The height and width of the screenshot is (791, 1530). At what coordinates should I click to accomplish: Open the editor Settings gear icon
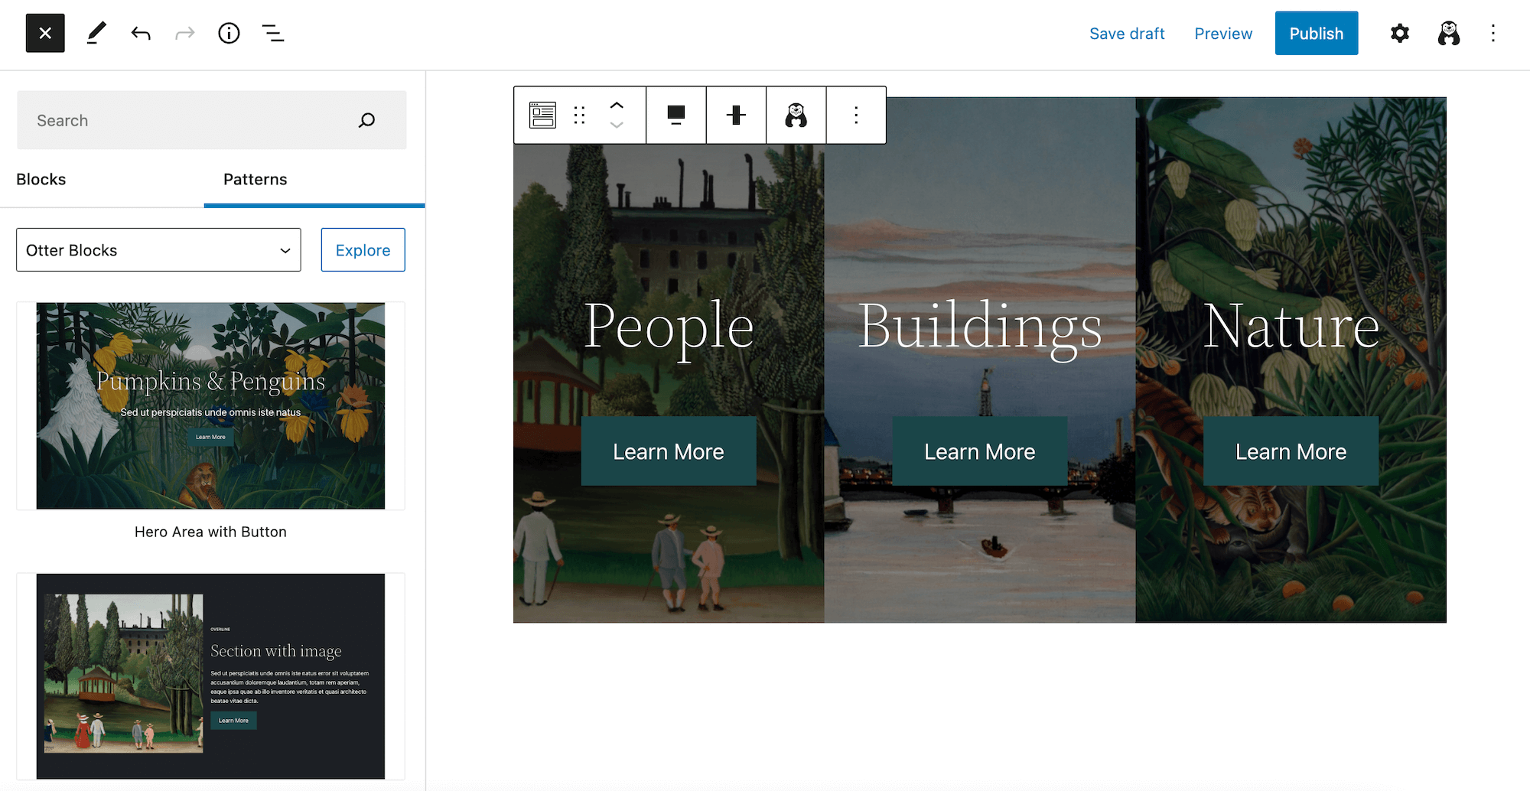1399,33
